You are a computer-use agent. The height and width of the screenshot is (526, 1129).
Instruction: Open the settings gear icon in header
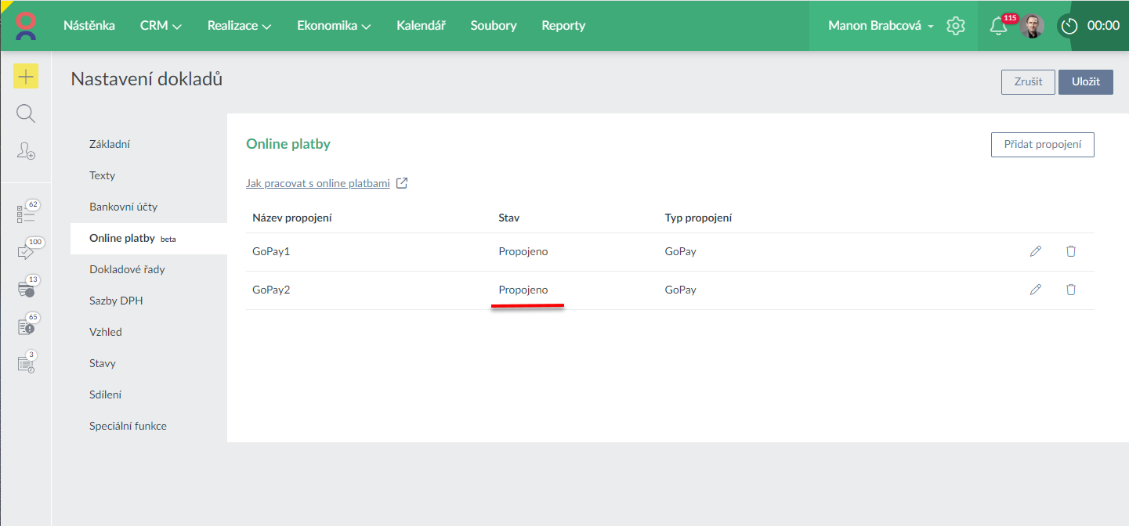pyautogui.click(x=955, y=26)
